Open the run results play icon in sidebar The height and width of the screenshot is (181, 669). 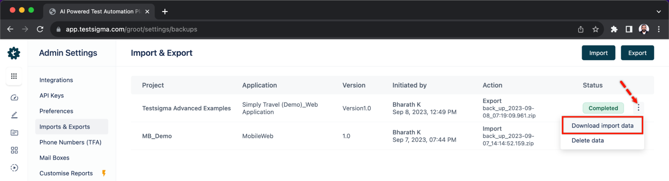pos(14,168)
